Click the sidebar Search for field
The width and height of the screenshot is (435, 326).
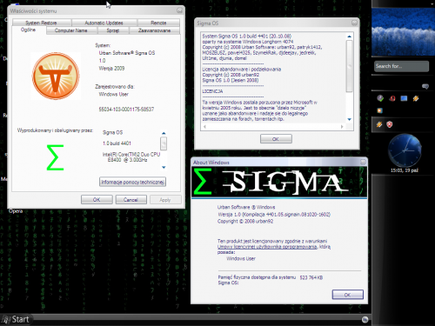click(401, 66)
